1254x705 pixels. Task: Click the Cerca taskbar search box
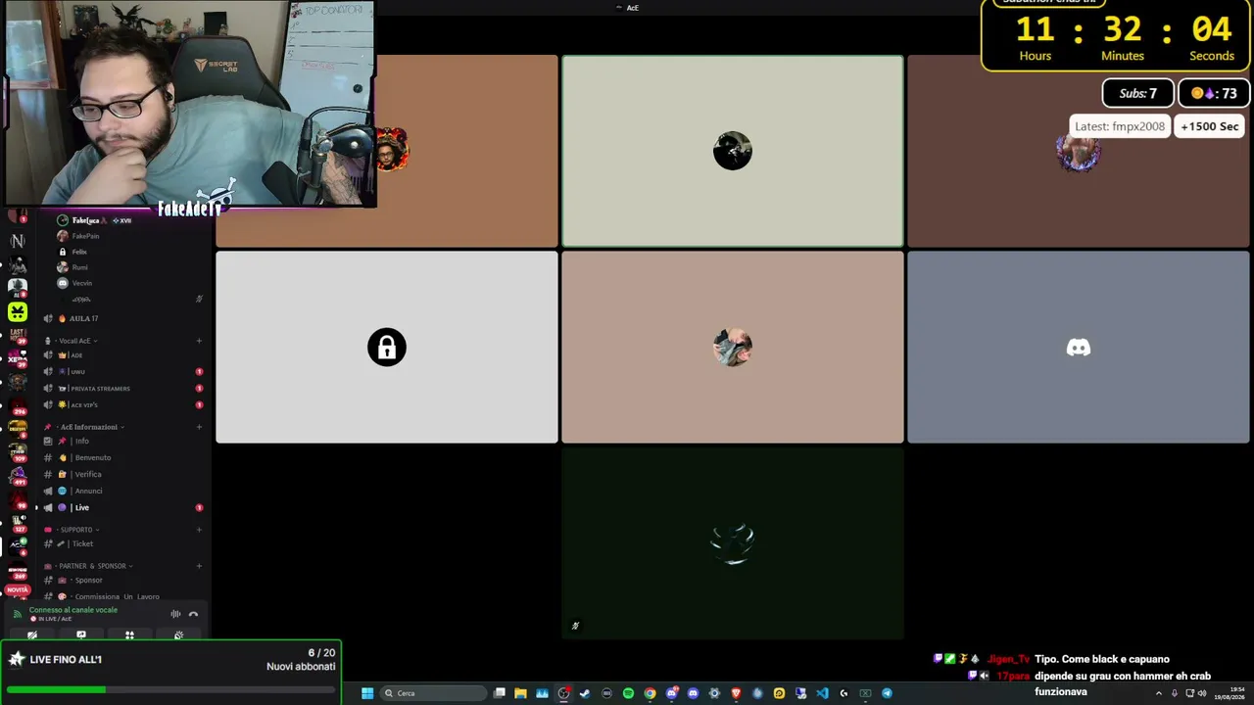click(x=434, y=693)
